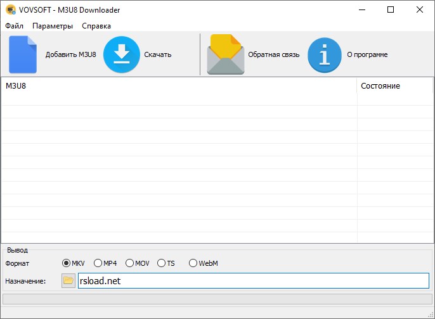The height and width of the screenshot is (319, 435).
Task: Switch output format to WebM
Action: pyautogui.click(x=193, y=263)
